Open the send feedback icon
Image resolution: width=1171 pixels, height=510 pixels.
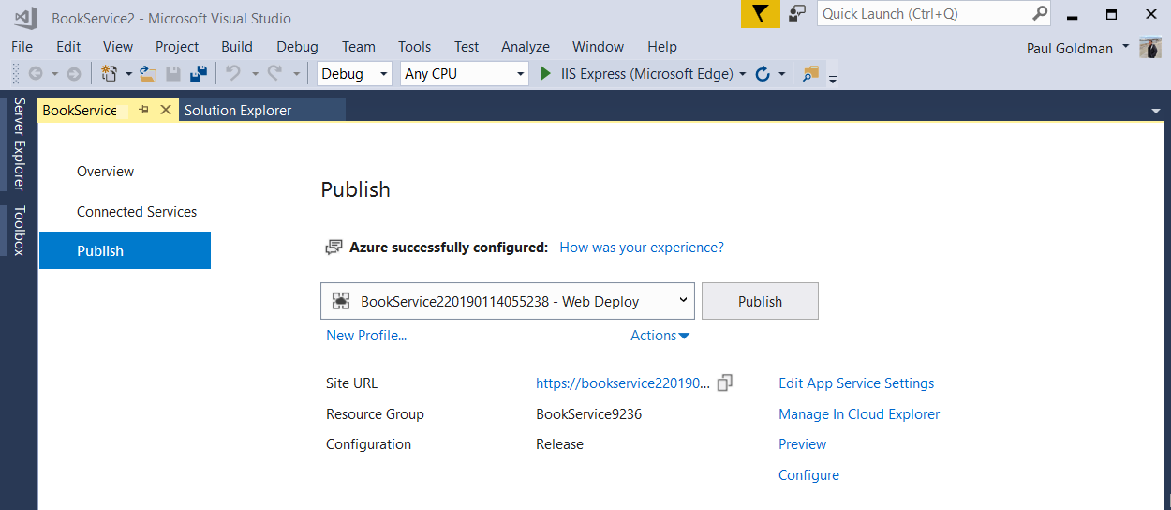797,14
